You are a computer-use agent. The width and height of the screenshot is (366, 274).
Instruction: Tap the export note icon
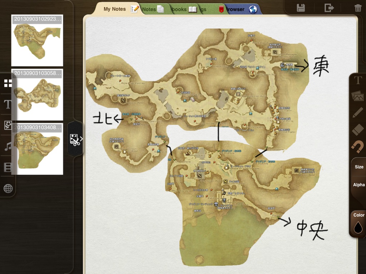(329, 8)
